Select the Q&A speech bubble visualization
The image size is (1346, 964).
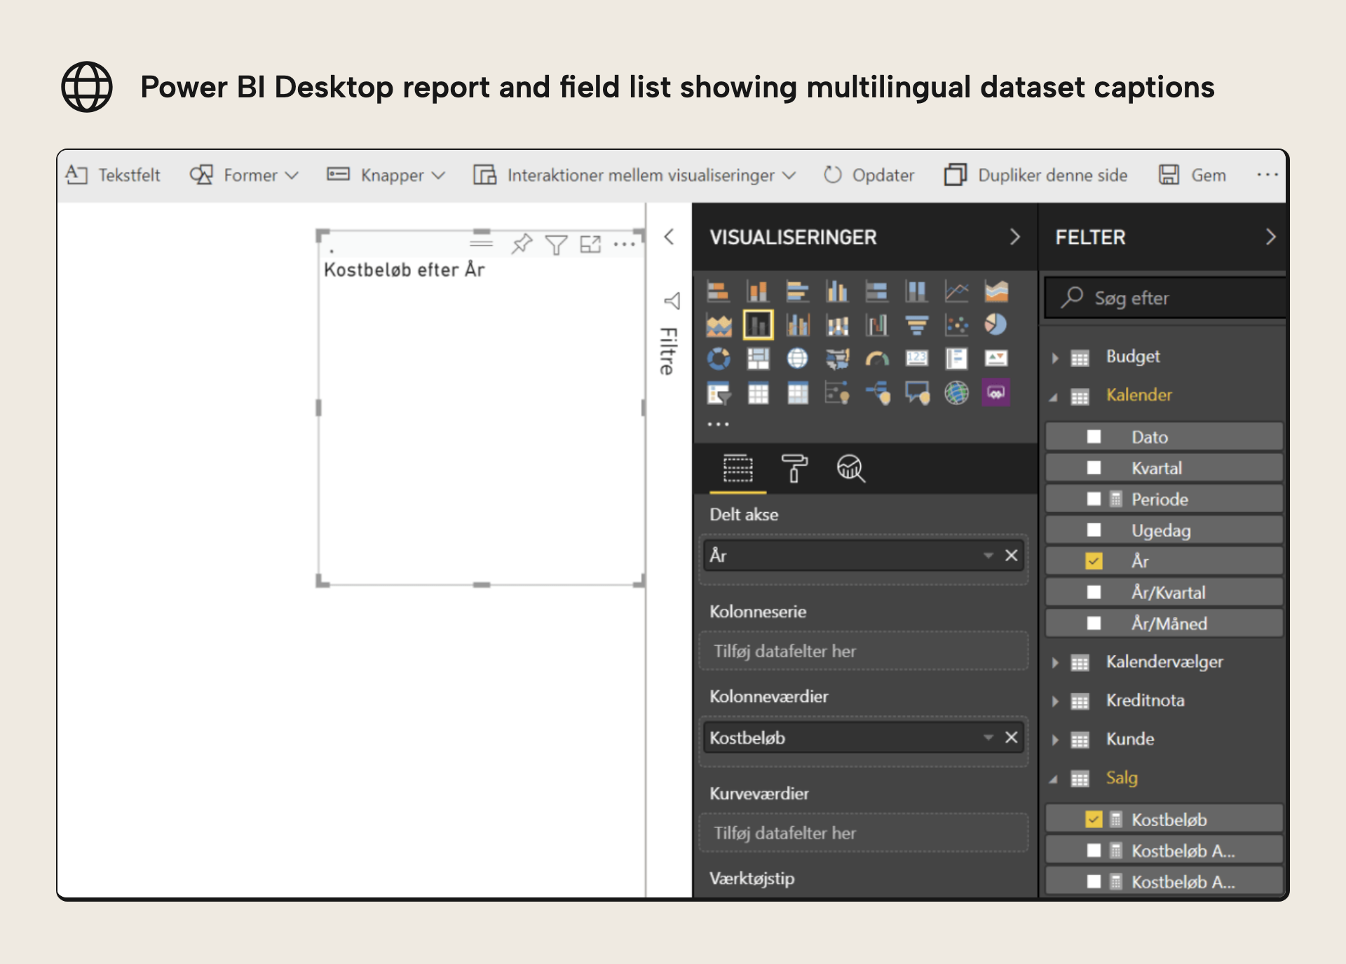(917, 393)
